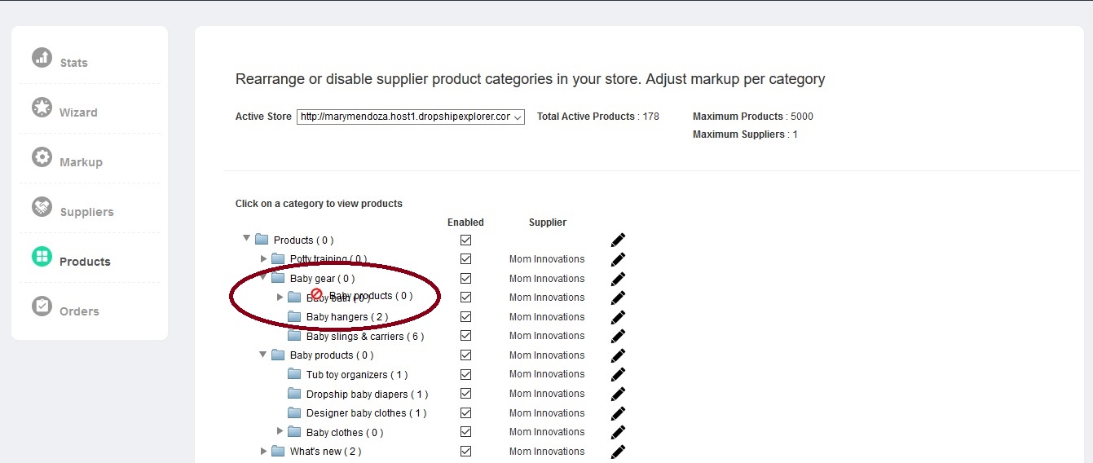Click pencil for Designer baby clothes

618,412
